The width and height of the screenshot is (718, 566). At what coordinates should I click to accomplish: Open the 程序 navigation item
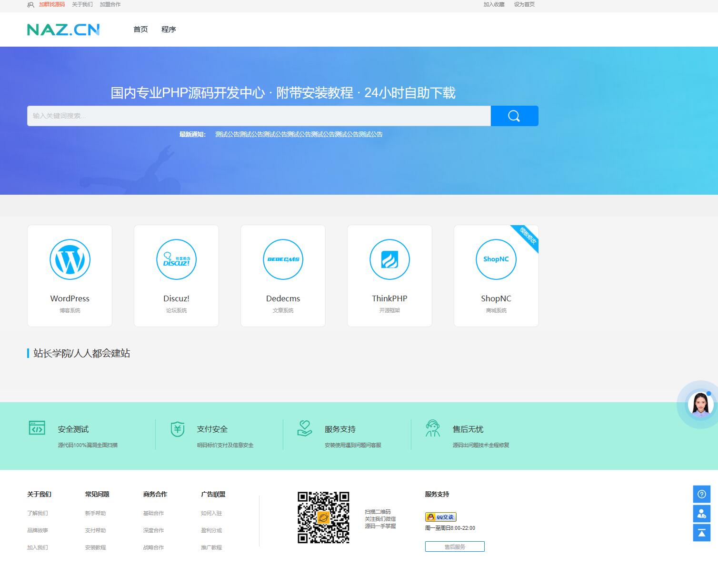click(x=169, y=30)
